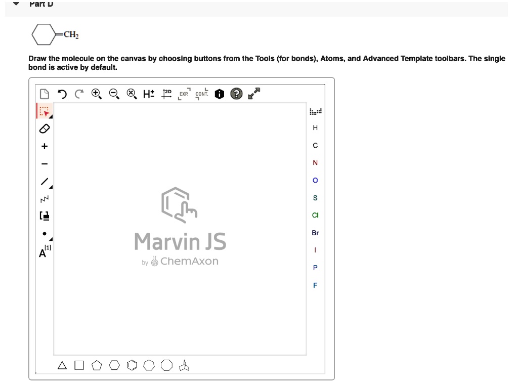The image size is (518, 383).
Task: Select the chain drawing tool
Action: tap(44, 198)
